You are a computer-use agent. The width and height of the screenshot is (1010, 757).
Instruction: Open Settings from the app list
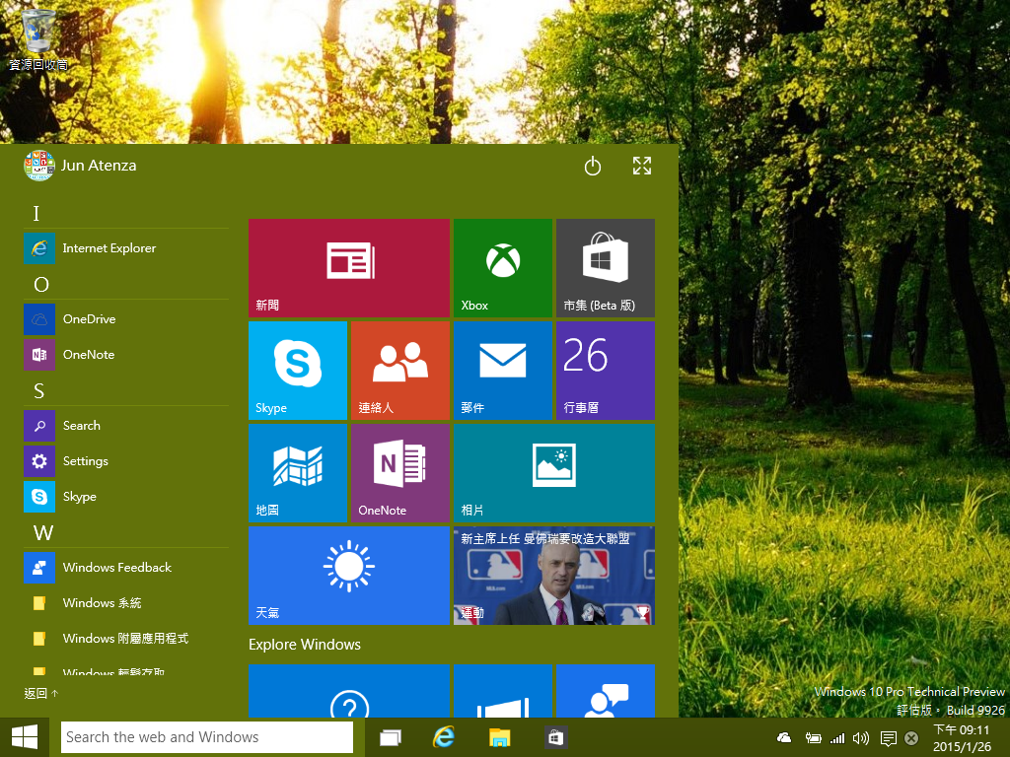point(126,461)
